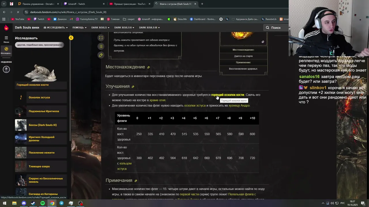369x207 pixels.
Task: Stop page loading in browser toolbar
Action: point(18,12)
